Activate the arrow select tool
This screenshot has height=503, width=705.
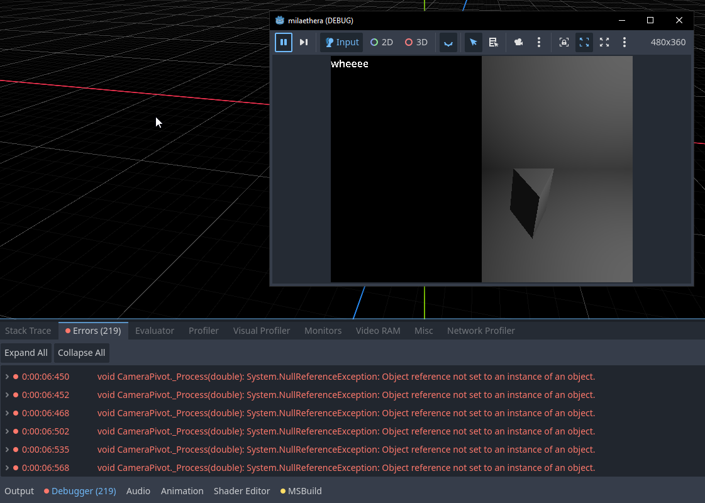coord(474,42)
